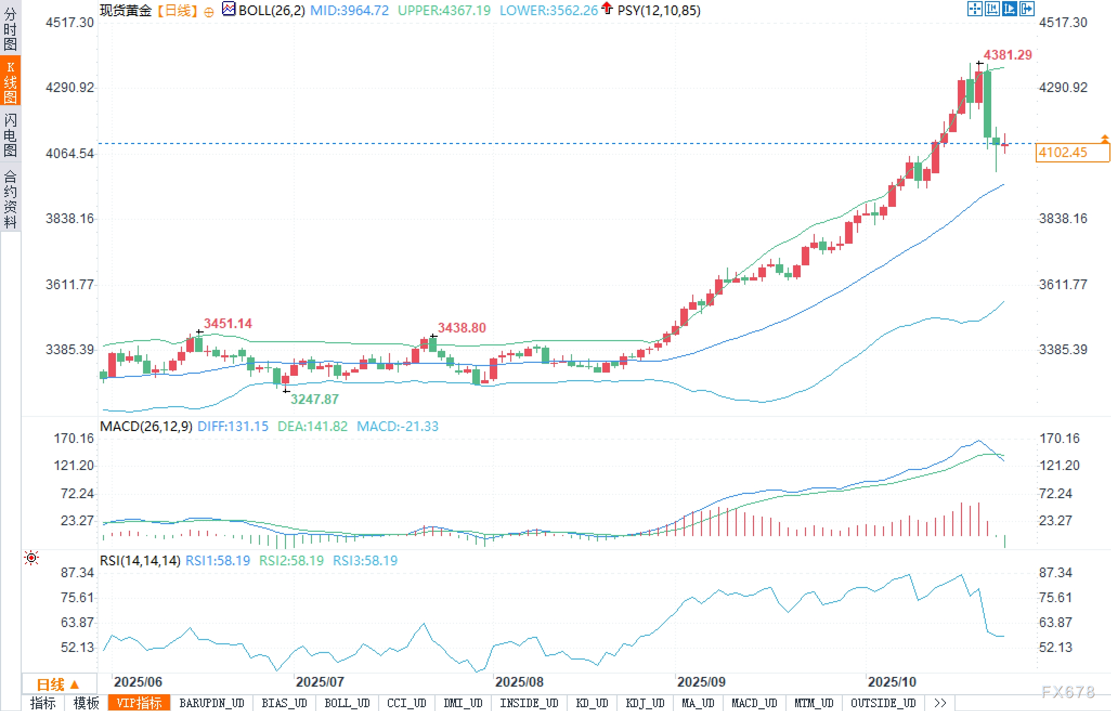Click the red arrow icon before PSY
This screenshot has width=1111, height=711.
point(607,8)
